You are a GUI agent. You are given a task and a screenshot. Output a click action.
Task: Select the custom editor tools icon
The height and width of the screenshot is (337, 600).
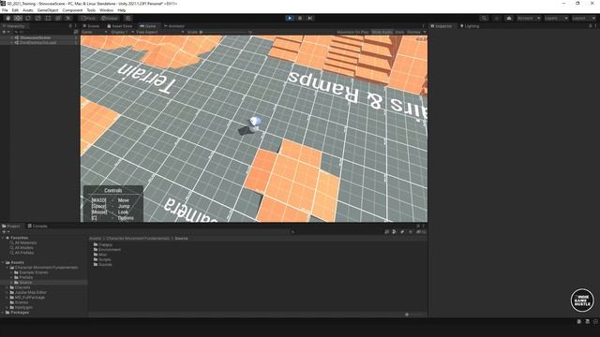pos(67,18)
